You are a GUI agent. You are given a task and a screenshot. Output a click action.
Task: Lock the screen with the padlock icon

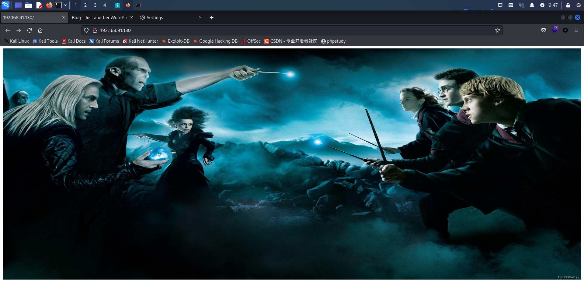(568, 5)
